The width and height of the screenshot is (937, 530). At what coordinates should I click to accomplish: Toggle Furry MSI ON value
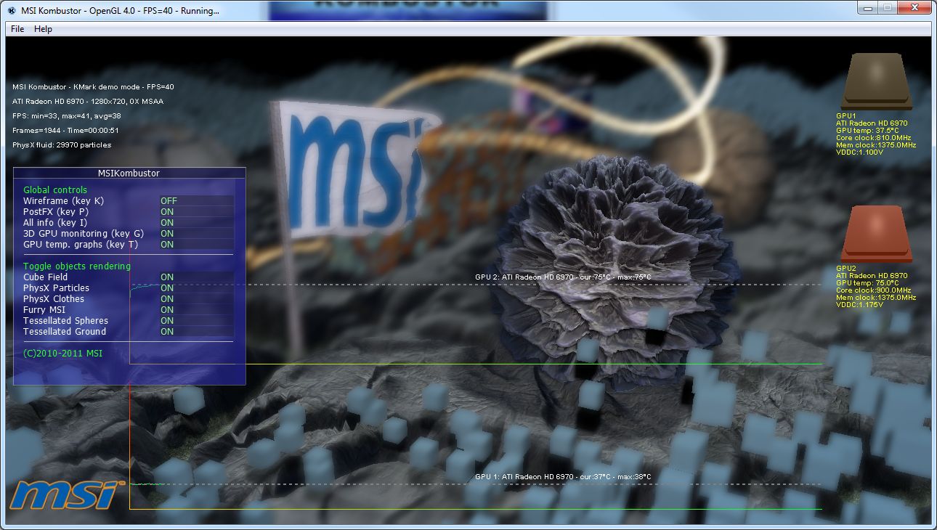click(x=167, y=310)
